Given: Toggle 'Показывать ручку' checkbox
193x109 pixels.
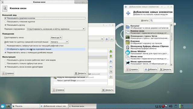Looking at the screenshot, I should click(5, 25).
